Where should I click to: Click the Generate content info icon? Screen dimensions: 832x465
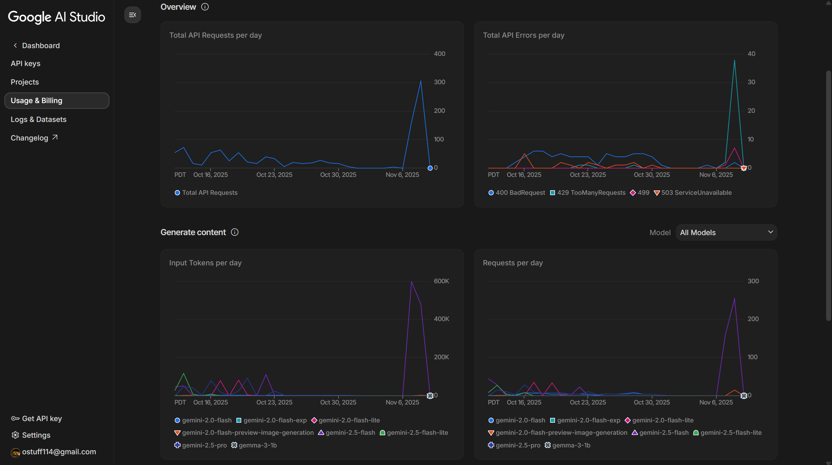coord(235,232)
